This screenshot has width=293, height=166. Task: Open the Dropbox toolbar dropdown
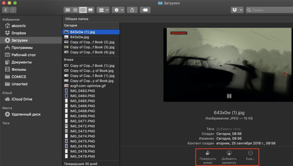point(237,10)
